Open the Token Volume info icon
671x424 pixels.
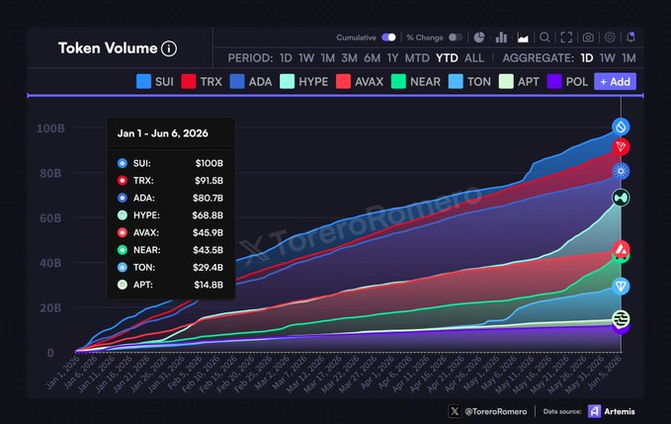tap(169, 48)
